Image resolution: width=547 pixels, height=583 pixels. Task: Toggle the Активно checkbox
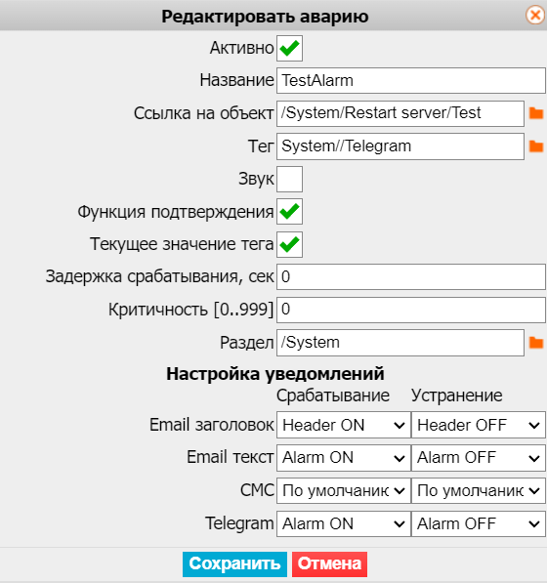(289, 48)
